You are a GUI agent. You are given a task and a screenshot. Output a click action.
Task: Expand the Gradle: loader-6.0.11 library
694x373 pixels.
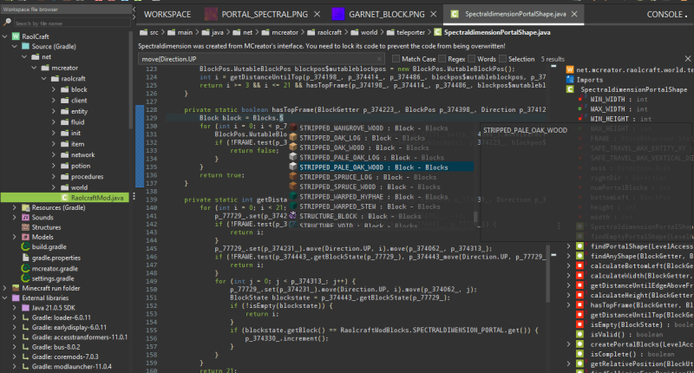[15, 317]
